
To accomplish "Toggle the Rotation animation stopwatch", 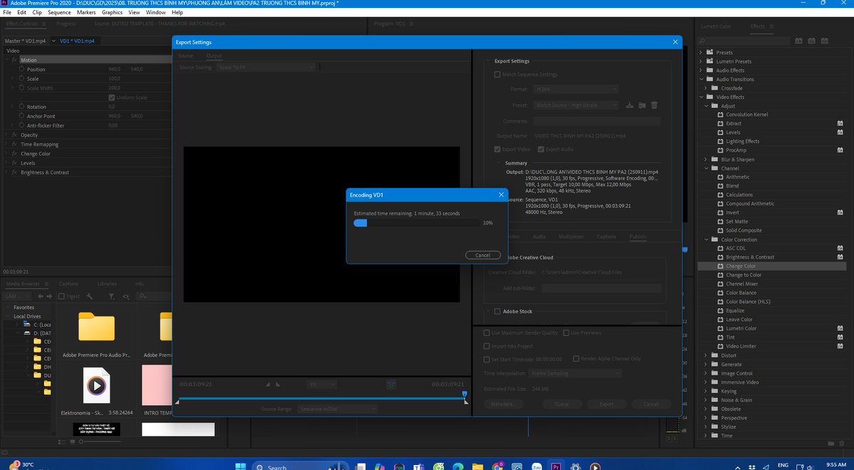I will pyautogui.click(x=21, y=107).
